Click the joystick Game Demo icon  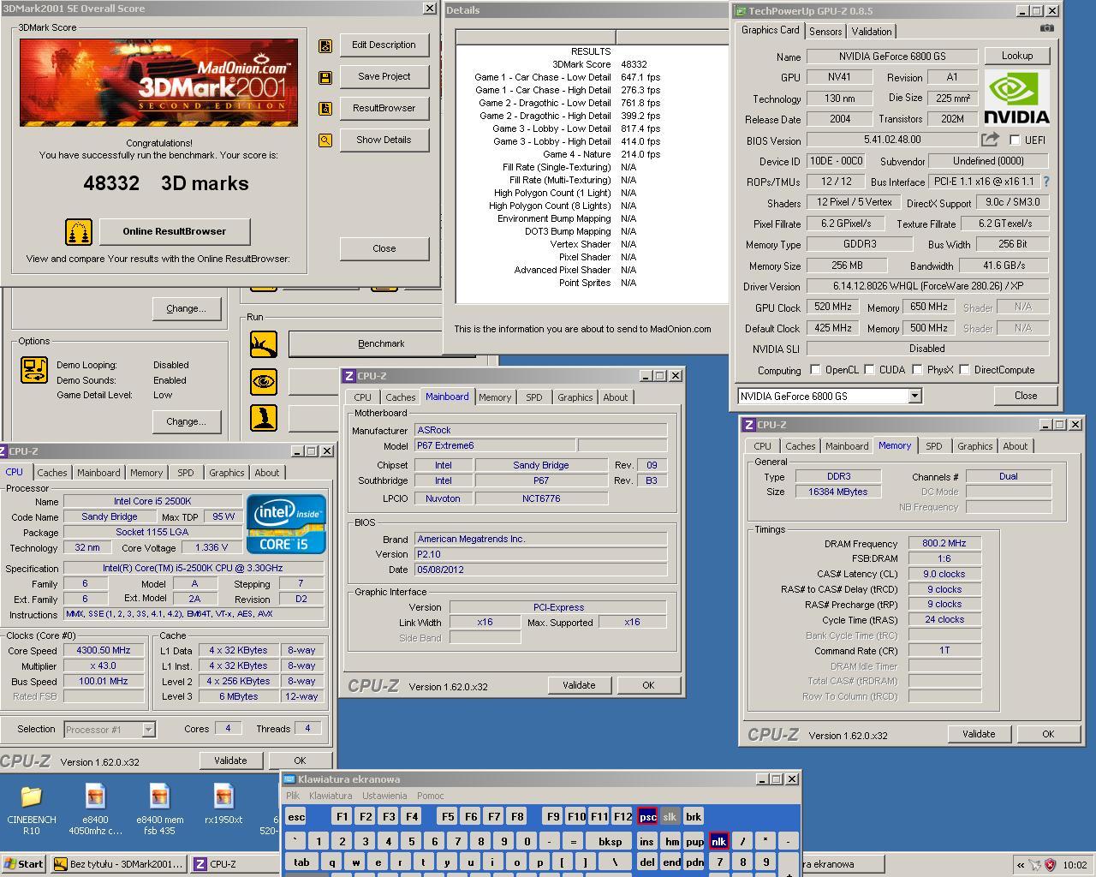click(x=264, y=418)
